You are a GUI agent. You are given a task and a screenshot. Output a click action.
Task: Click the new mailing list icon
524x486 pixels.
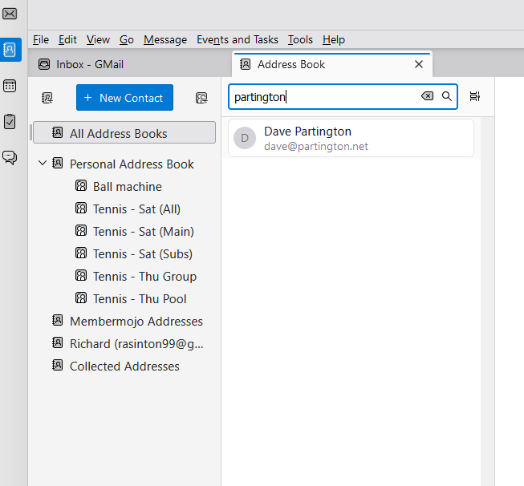[x=201, y=98]
